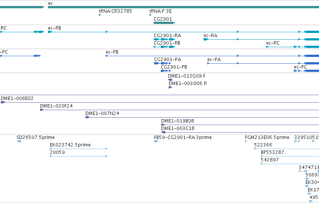Click the small arrow glyph under tRNA:CR32785

pyautogui.click(x=100, y=15)
